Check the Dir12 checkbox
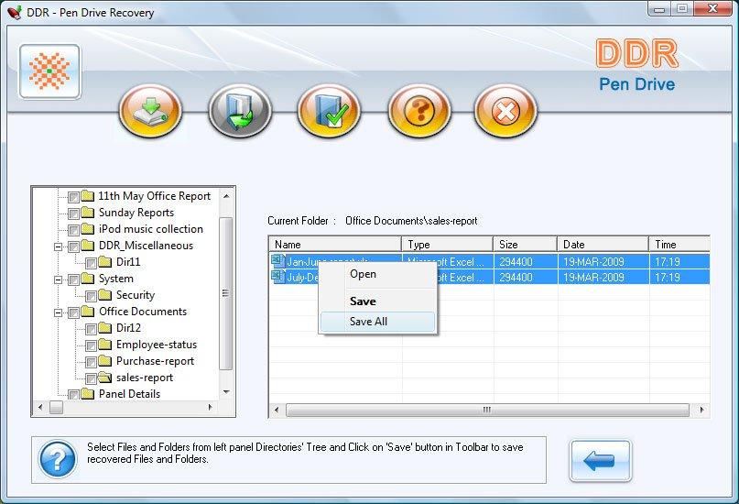The width and height of the screenshot is (739, 504). [x=91, y=329]
